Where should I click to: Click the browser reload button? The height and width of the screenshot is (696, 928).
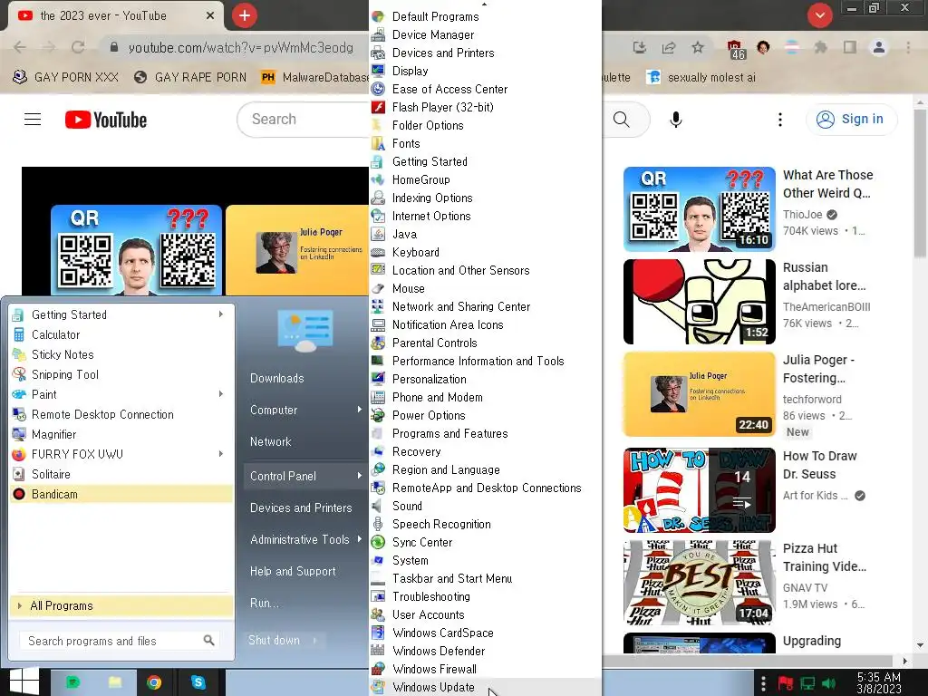coord(78,47)
